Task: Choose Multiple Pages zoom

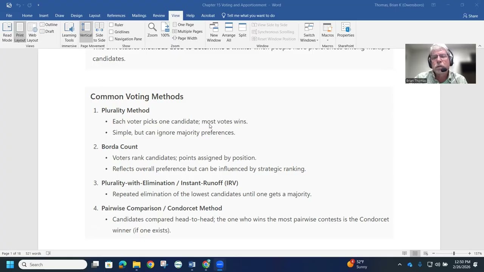Action: click(187, 31)
